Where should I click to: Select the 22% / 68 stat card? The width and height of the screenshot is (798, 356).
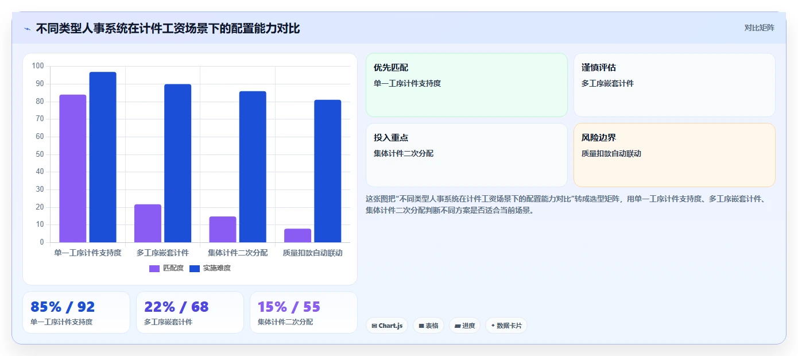click(x=190, y=312)
